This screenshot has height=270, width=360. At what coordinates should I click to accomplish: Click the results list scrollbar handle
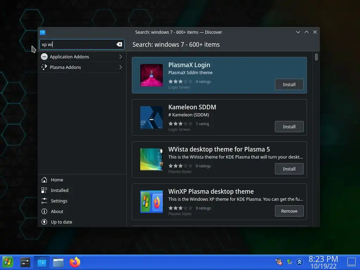tap(316, 57)
